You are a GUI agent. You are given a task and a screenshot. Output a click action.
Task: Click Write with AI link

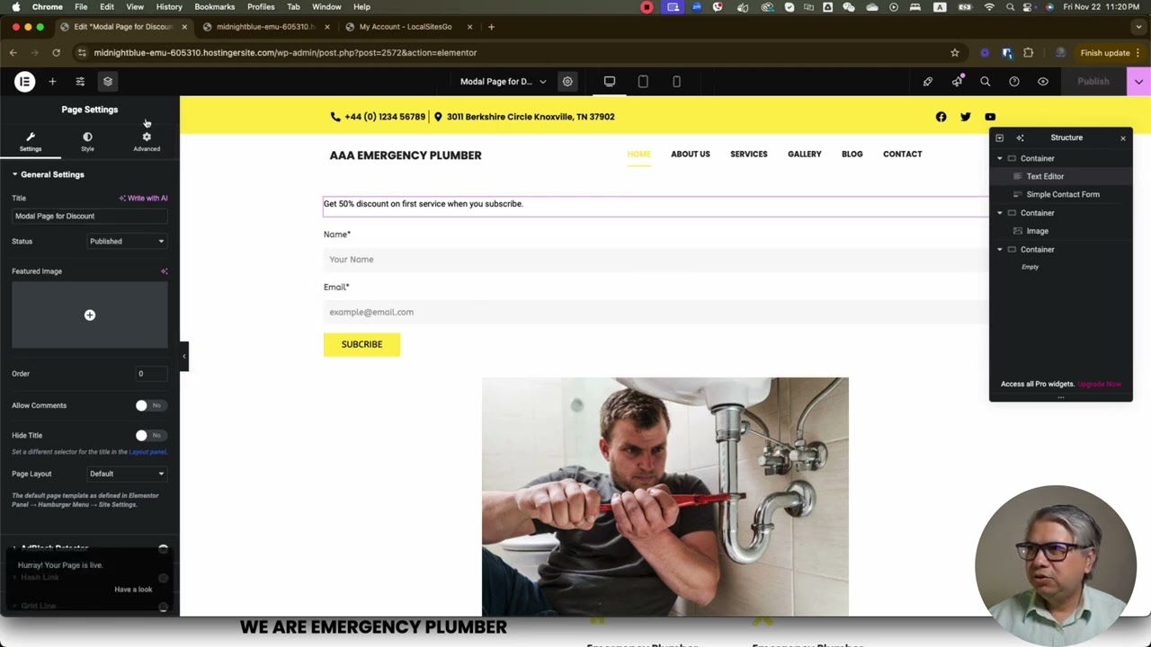(x=144, y=198)
